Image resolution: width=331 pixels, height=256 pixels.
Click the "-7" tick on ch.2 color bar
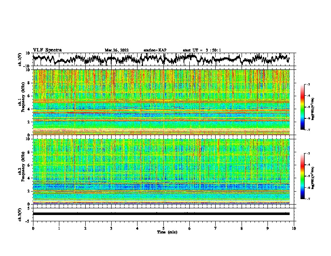pyautogui.click(x=308, y=199)
